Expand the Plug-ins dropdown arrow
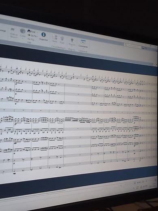Viewport: 158px width, 211px height. [72, 47]
